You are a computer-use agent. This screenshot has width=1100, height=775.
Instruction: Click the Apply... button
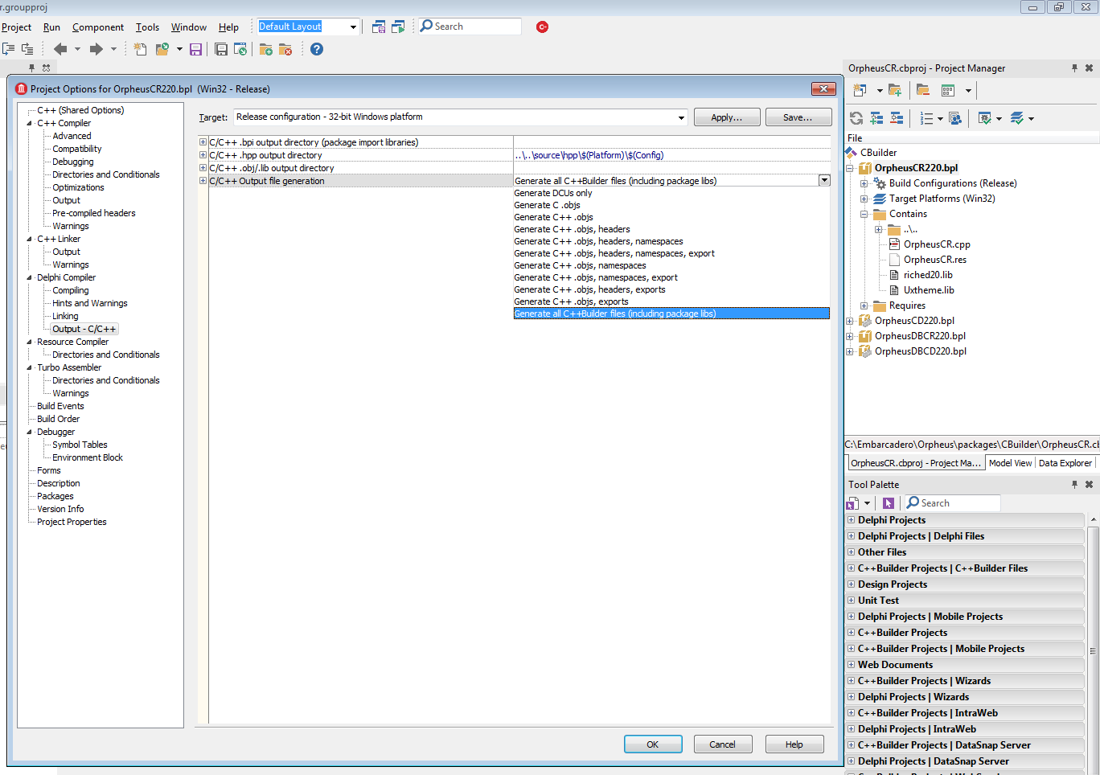click(x=727, y=117)
